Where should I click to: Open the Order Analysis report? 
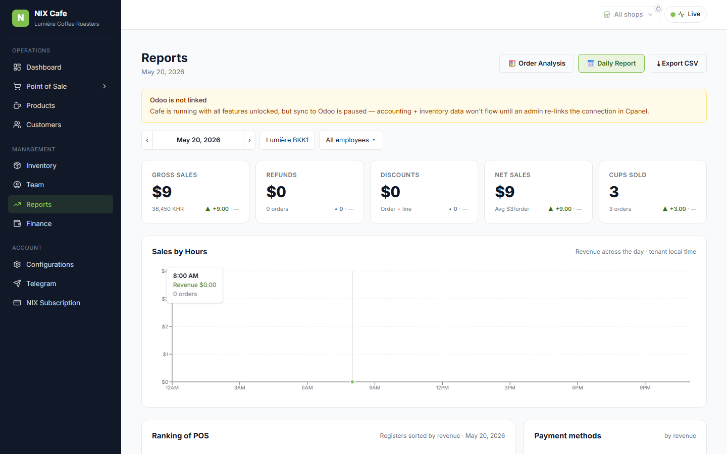coord(537,63)
